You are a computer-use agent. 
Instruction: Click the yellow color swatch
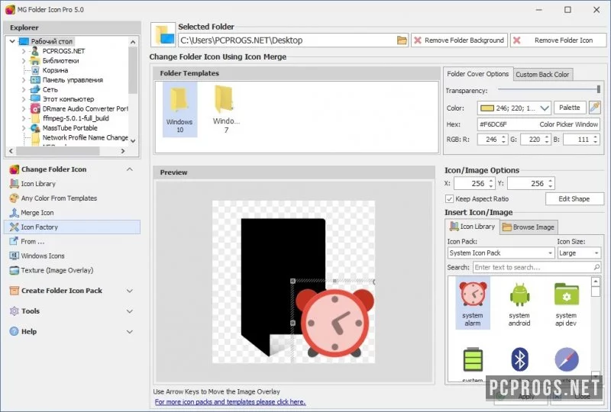tap(487, 108)
